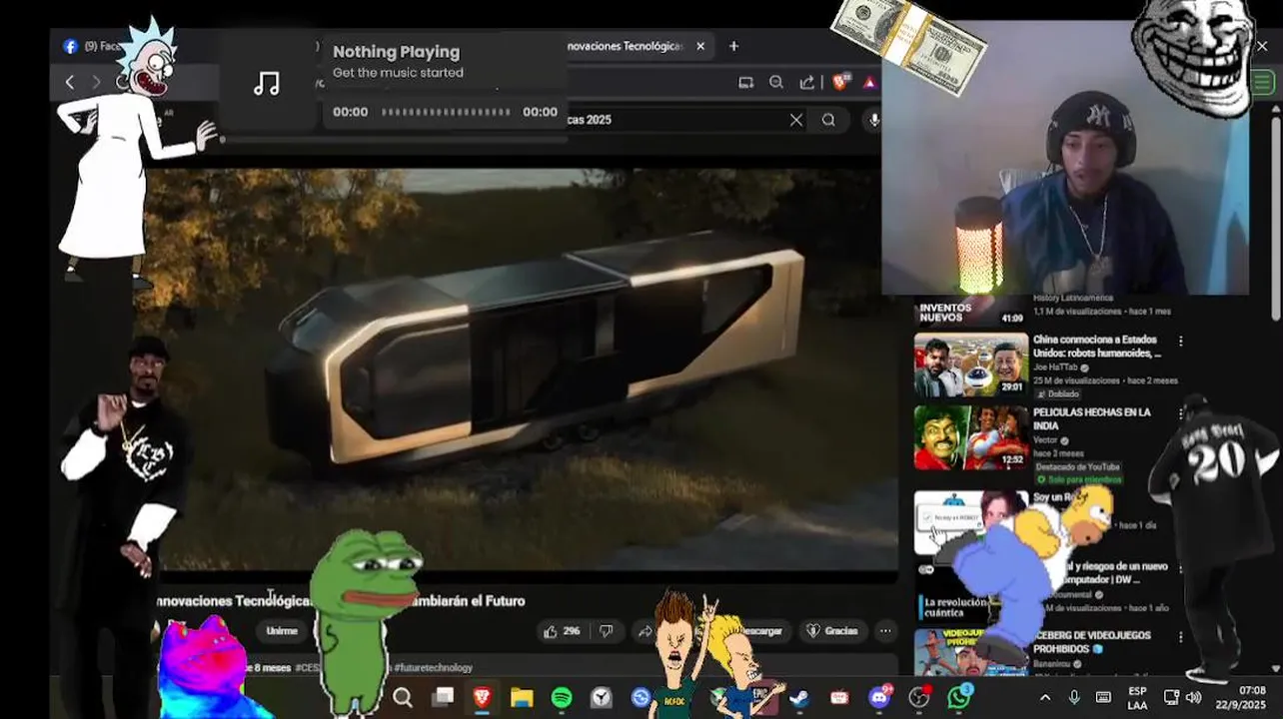Open options menu for PELICULAS HECHAS video
Image resolution: width=1283 pixels, height=719 pixels.
click(1180, 413)
